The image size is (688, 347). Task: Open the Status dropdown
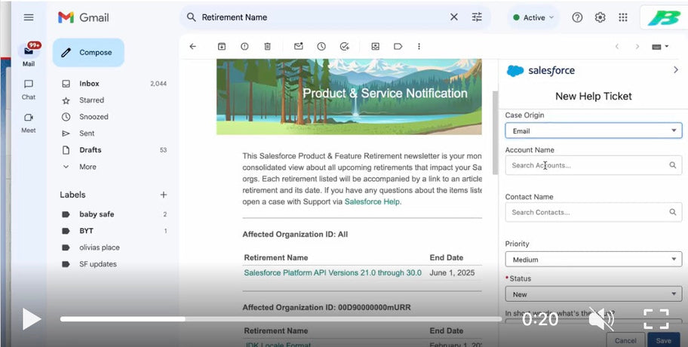tap(593, 294)
